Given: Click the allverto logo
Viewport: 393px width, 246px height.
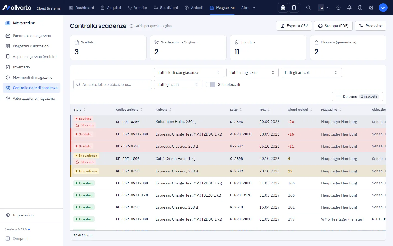Looking at the screenshot, I should pyautogui.click(x=17, y=8).
